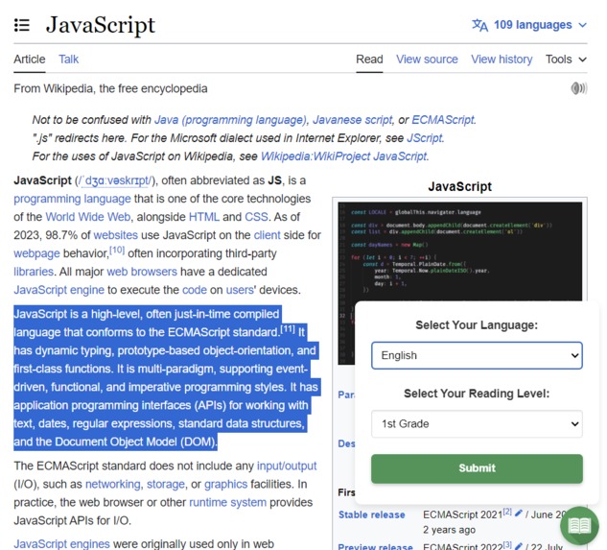Click the Stable release infobox link
607x550 pixels.
[372, 515]
